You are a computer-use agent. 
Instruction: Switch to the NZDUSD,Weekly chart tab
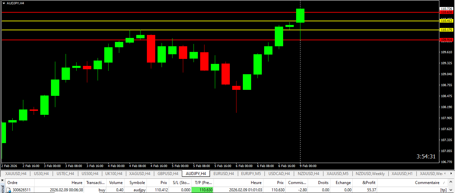pos(370,174)
